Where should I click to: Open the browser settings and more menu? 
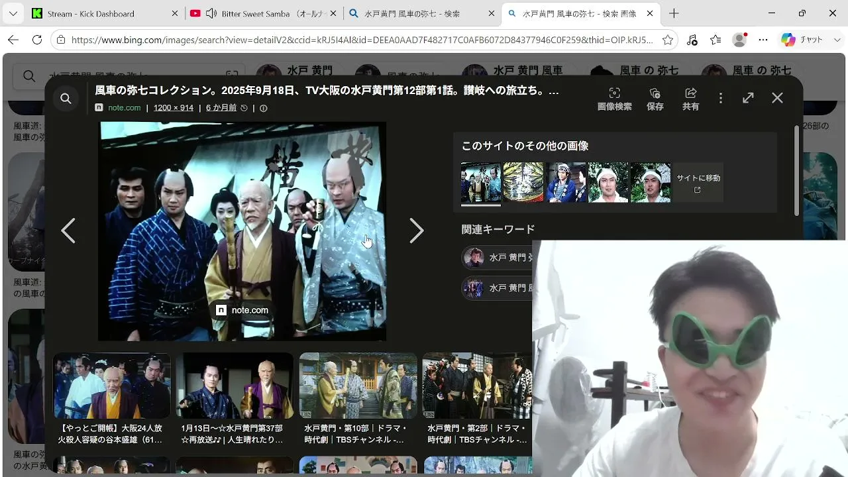pos(763,40)
